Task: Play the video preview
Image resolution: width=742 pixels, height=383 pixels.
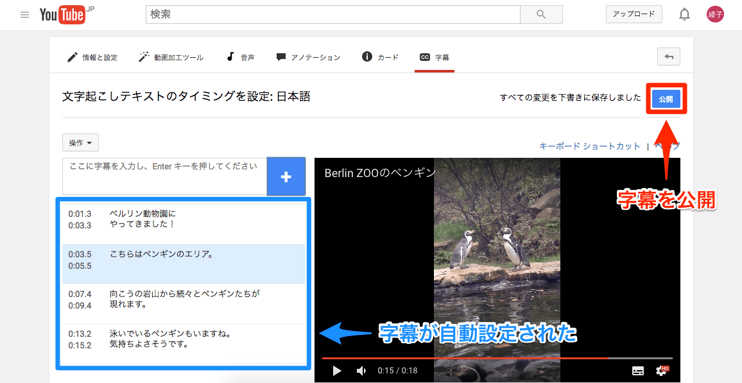Action: 337,371
